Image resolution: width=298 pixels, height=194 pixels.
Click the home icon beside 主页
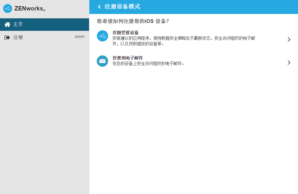click(x=7, y=24)
